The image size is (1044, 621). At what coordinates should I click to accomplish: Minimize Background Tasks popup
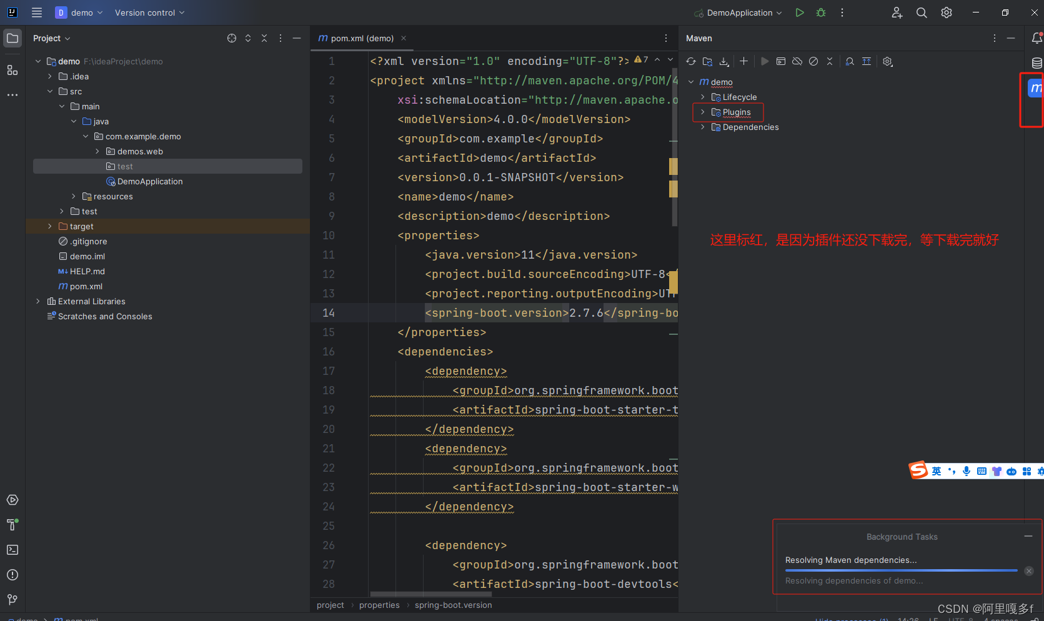point(1028,536)
